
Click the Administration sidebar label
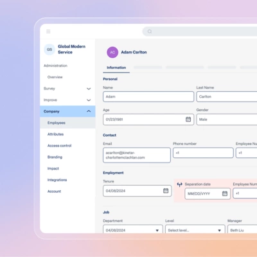pos(55,66)
